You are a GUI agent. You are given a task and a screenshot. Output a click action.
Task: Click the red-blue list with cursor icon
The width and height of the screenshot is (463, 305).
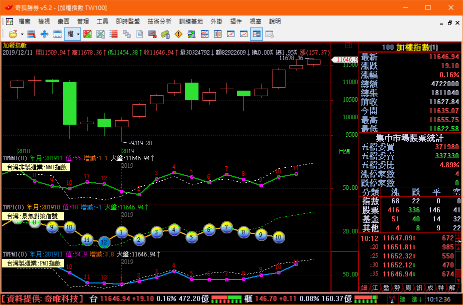click(31, 35)
